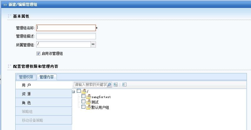This screenshot has height=130, width=251.
Task: Click the 默认用户组 folder icon
Action: 89,107
